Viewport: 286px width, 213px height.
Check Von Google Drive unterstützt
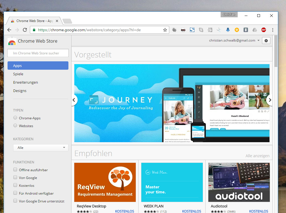pos(15,201)
